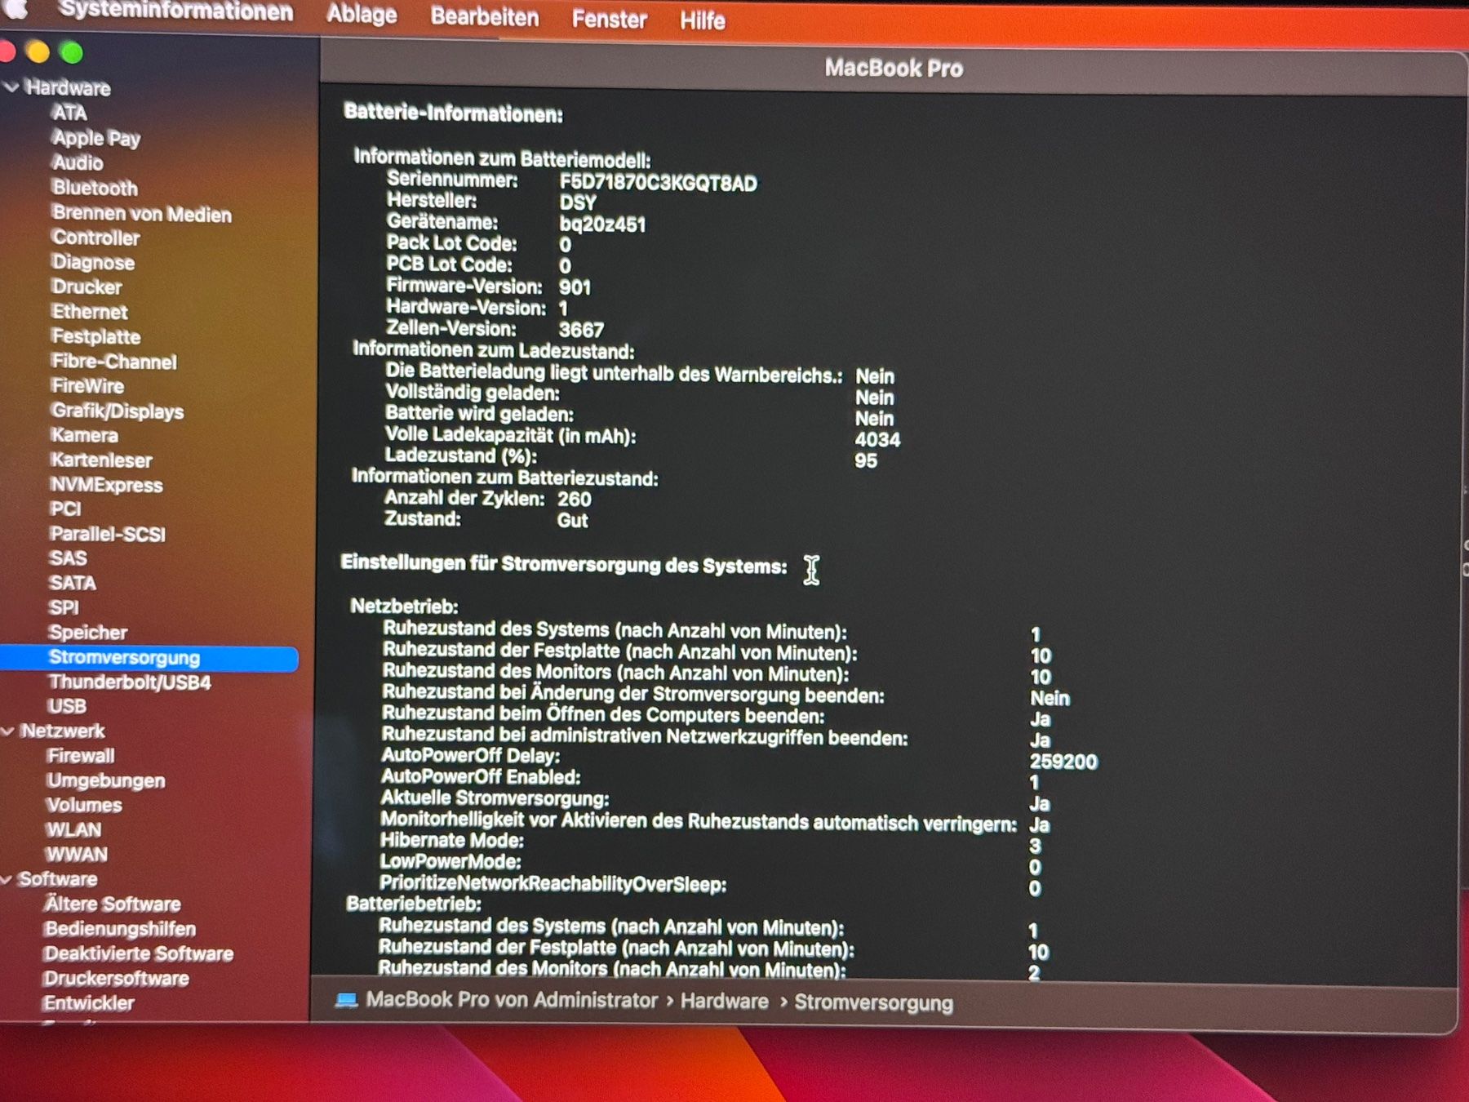Select Volumes under Netzwerk
Screen dimensions: 1469x1102
click(84, 805)
